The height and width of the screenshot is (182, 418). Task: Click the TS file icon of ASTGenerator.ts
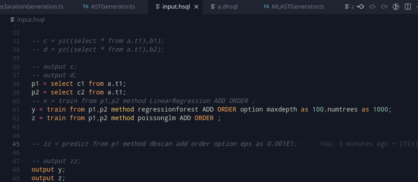point(86,7)
